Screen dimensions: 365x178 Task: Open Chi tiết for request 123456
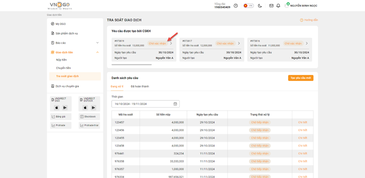303,130
